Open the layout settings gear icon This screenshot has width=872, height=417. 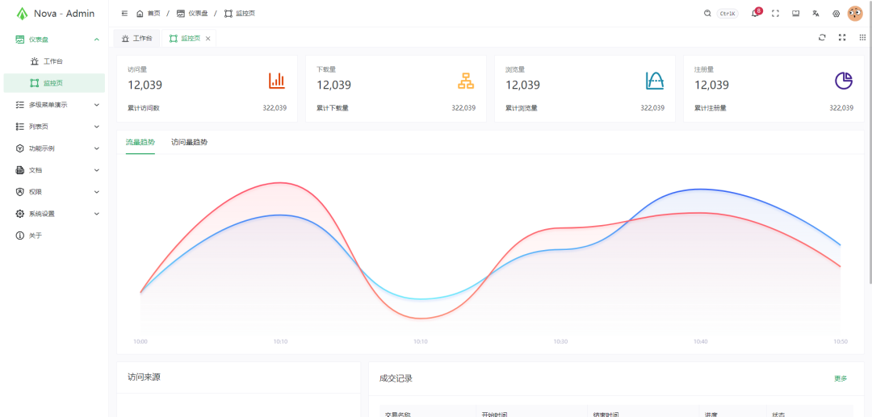click(x=836, y=14)
